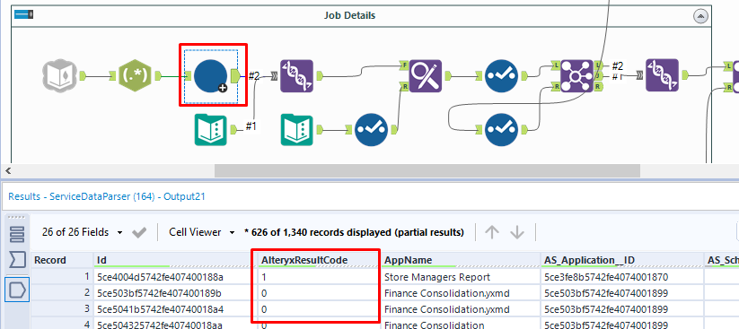Screen dimensions: 739x329
Task: Apply field selection checkmark
Action: (x=139, y=232)
